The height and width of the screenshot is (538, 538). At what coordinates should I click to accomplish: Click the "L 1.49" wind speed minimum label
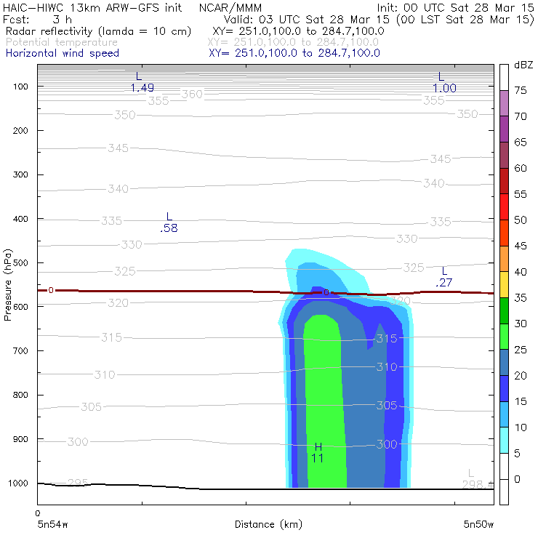click(x=142, y=82)
